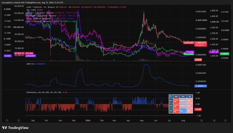The height and width of the screenshot is (133, 233).
Task: Click the red LUNCUSDT series label
Action: tap(188, 43)
